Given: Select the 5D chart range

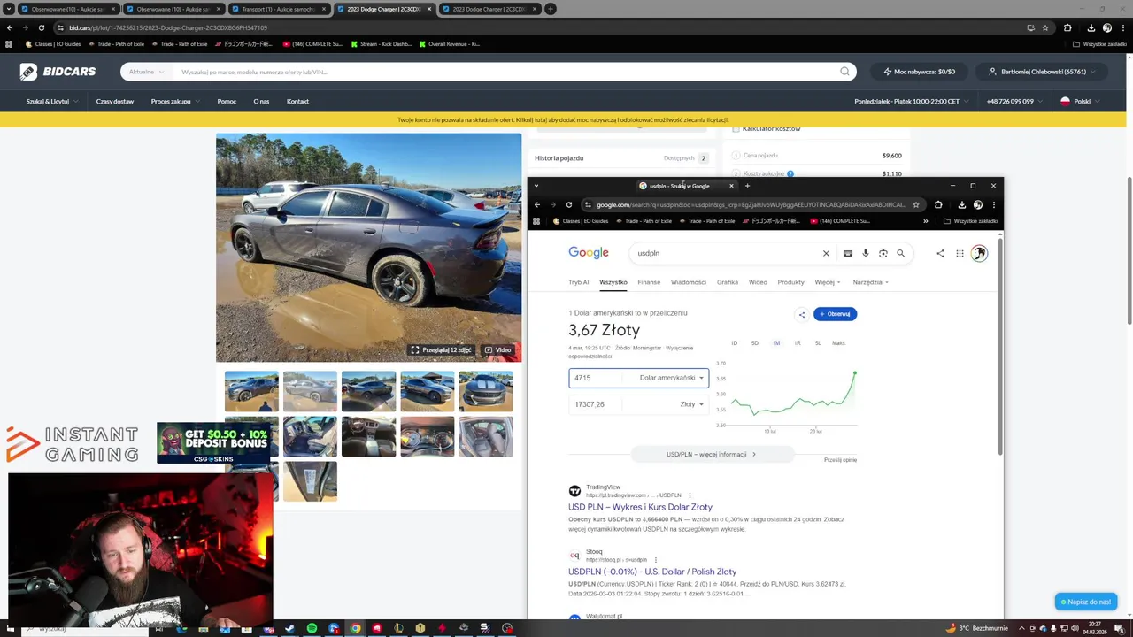Looking at the screenshot, I should (x=755, y=342).
